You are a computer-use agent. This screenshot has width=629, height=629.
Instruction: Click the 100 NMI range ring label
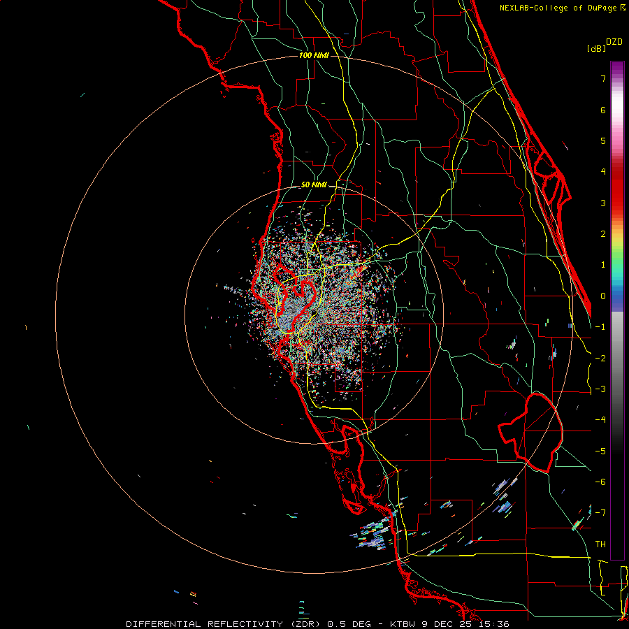(314, 55)
